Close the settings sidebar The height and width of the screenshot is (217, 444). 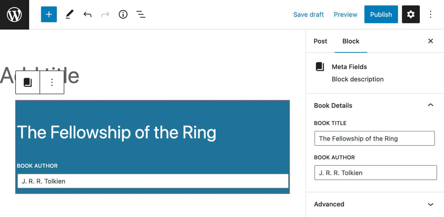(430, 41)
